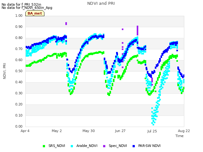
Task: Select the Spec_NDVI legend label
Action: pos(118,146)
